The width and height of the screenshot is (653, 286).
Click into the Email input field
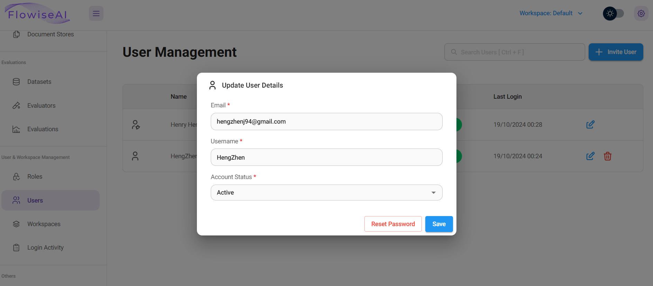[x=326, y=122]
